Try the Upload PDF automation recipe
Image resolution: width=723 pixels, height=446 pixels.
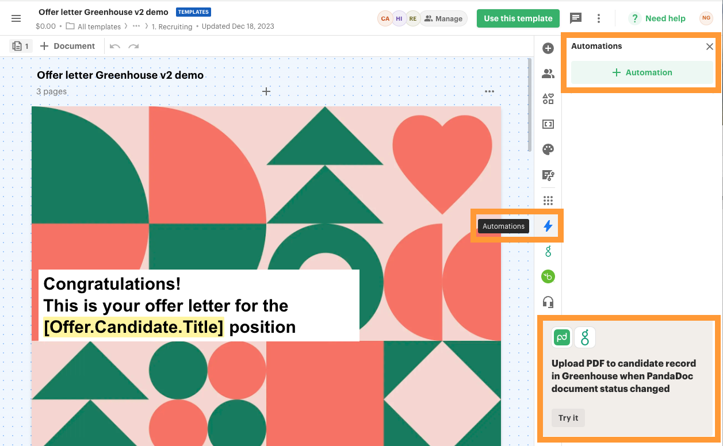coord(568,418)
